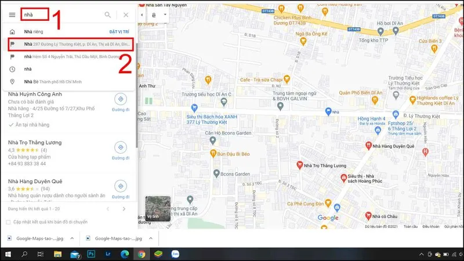Expand options for second downloaded file
The height and width of the screenshot is (261, 464).
[151, 238]
